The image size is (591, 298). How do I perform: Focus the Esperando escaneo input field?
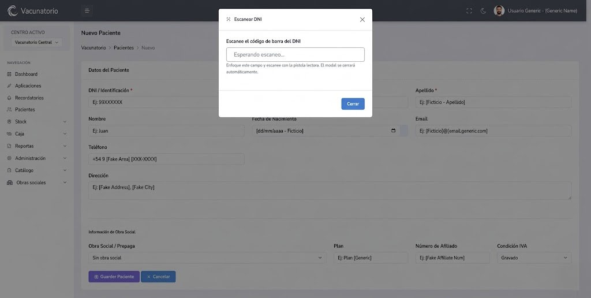coord(295,54)
